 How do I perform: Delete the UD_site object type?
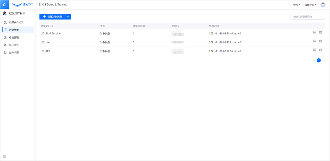tap(320, 41)
